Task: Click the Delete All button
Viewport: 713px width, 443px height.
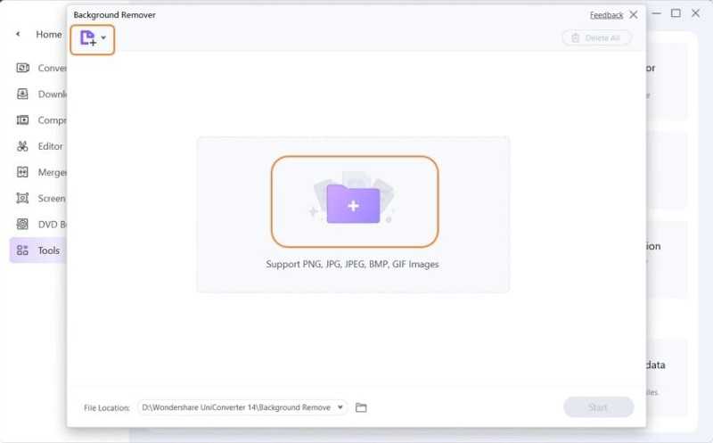Action: point(596,37)
